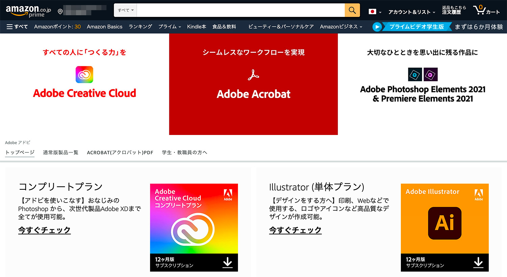
Task: Click 12ヶ月版 label on Illustrator box
Action: click(x=415, y=259)
